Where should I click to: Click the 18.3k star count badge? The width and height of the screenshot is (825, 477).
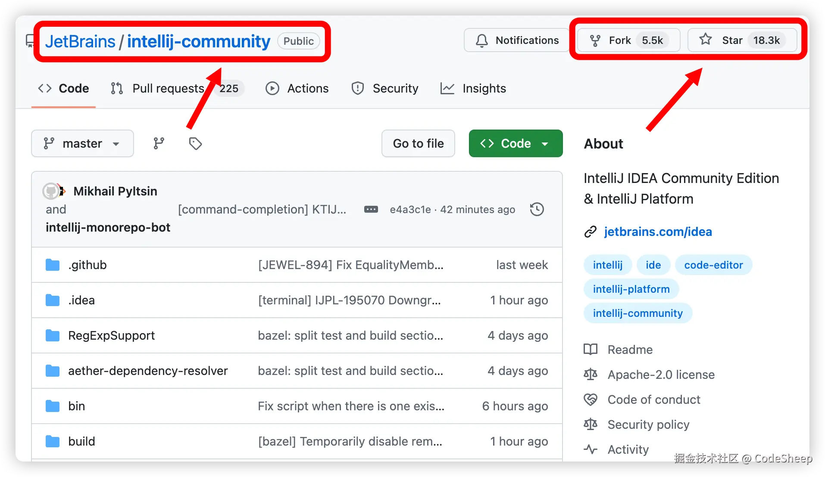(x=766, y=40)
